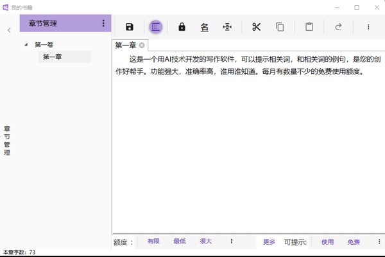Click the clipboard paste icon
Viewport: 385px width, 257px height.
tap(309, 27)
